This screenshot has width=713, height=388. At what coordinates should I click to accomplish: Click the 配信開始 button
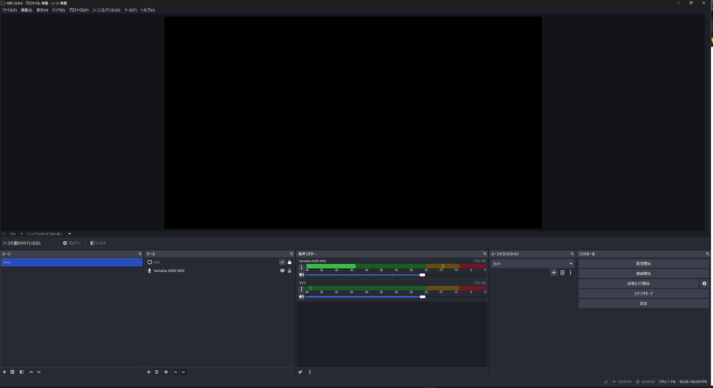pos(643,264)
